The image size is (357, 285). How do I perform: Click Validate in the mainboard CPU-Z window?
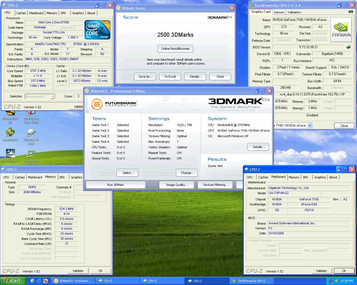click(321, 271)
